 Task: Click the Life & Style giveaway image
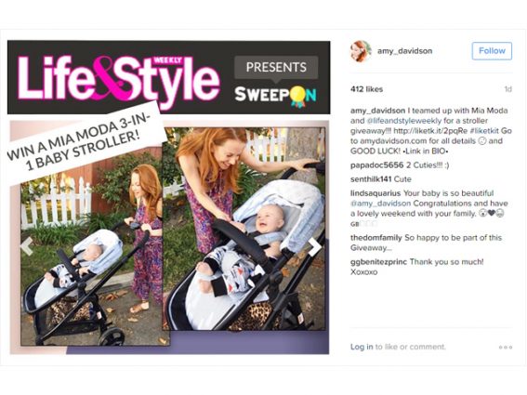tap(169, 198)
